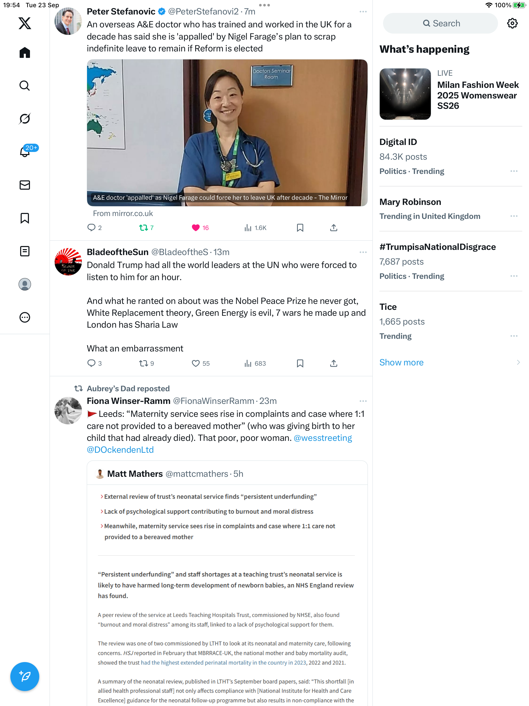Open the Grok icon in the sidebar
Viewport: 529px width, 706px height.
coord(25,119)
